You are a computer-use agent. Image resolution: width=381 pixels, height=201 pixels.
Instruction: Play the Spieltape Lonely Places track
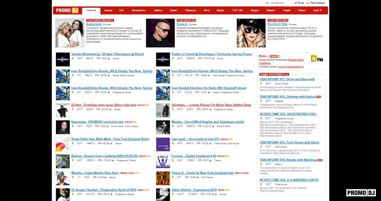click(173, 109)
